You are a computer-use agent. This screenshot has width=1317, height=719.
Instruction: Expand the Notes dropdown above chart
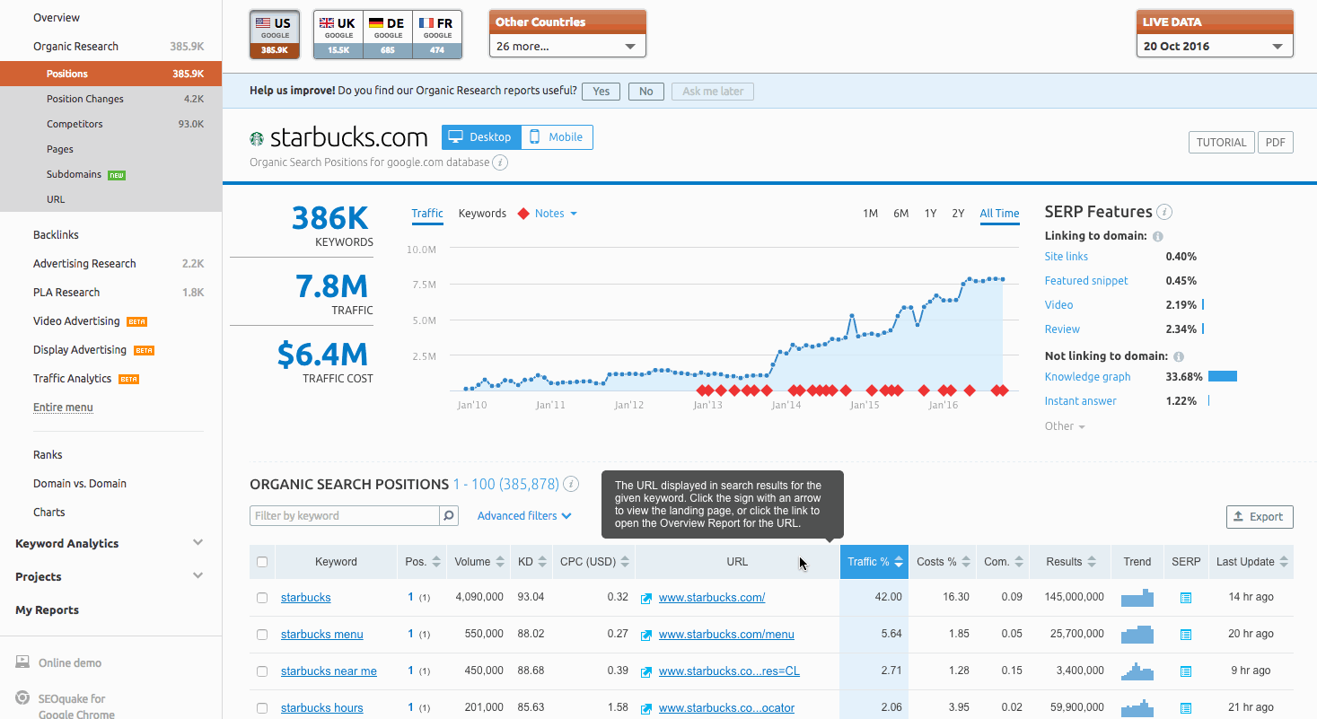click(x=556, y=214)
